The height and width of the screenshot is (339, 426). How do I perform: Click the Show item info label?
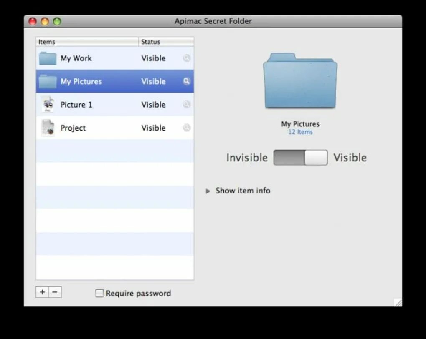[x=243, y=191]
